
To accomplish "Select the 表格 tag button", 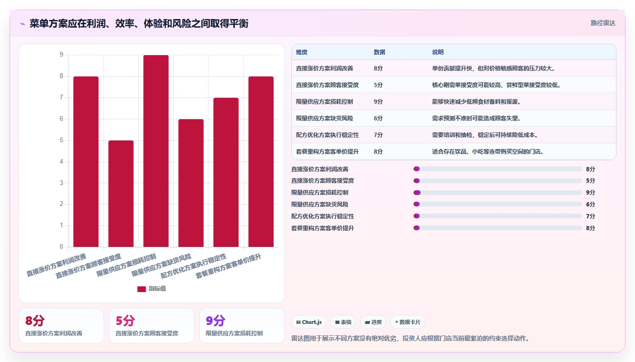I will pyautogui.click(x=343, y=322).
